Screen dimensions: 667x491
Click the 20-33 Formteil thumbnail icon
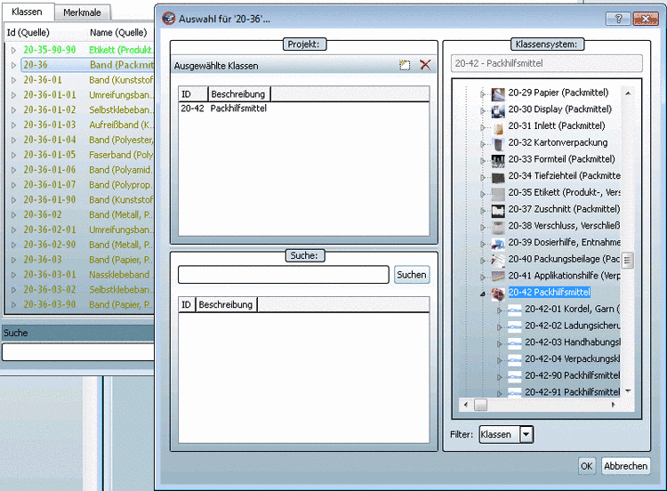click(x=498, y=160)
